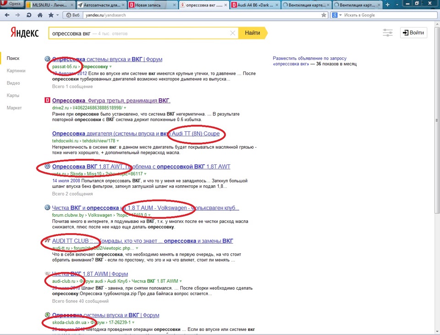The width and height of the screenshot is (440, 335).
Task: Switch to the Вентиляция карте... tab
Action: click(307, 5)
